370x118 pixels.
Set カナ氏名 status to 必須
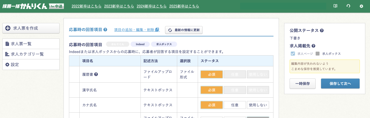click(212, 105)
